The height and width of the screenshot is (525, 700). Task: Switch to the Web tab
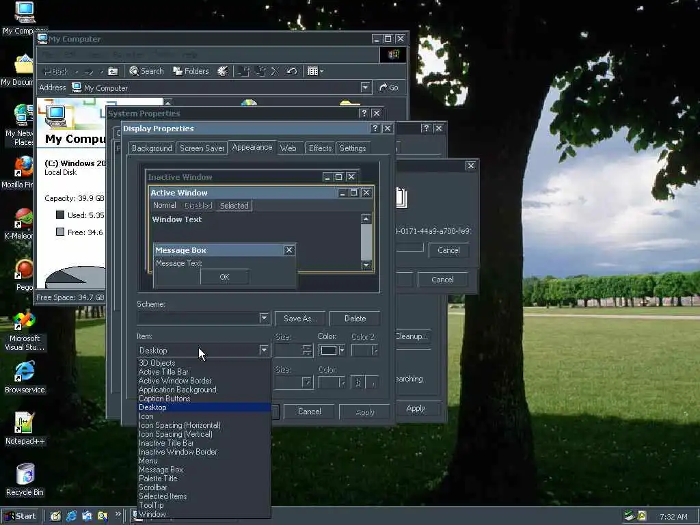pyautogui.click(x=288, y=148)
